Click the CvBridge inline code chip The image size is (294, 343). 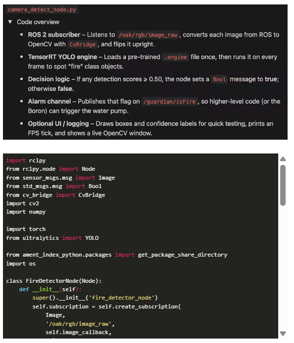pyautogui.click(x=82, y=44)
